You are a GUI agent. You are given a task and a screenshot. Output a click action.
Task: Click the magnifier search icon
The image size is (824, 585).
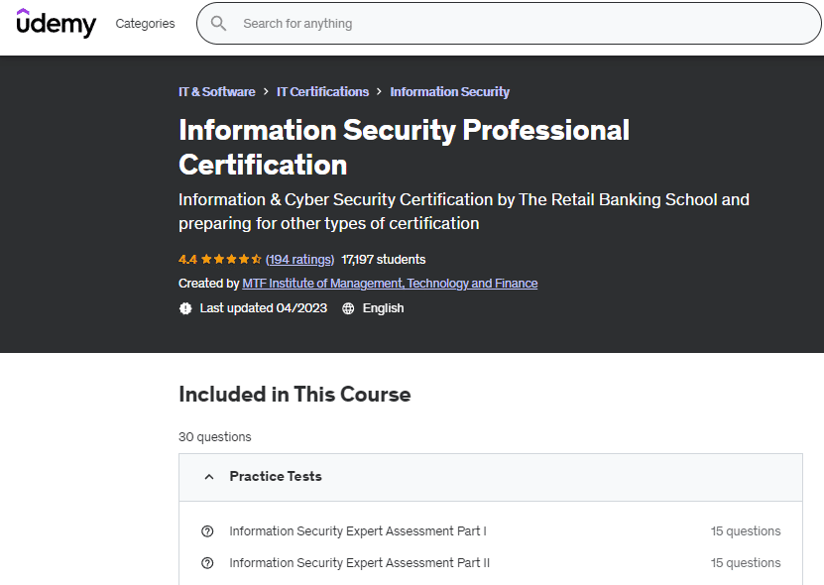[x=219, y=23]
